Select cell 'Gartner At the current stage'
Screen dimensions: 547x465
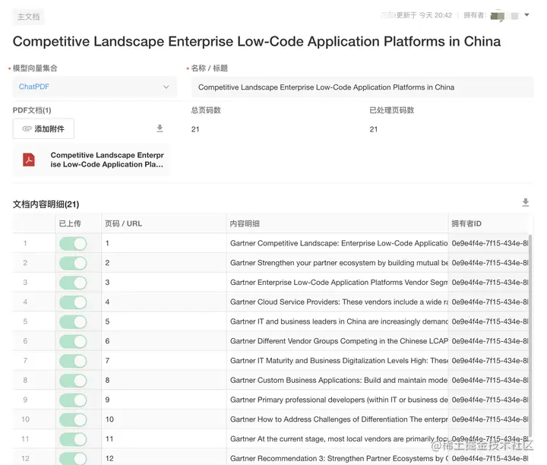pos(337,438)
